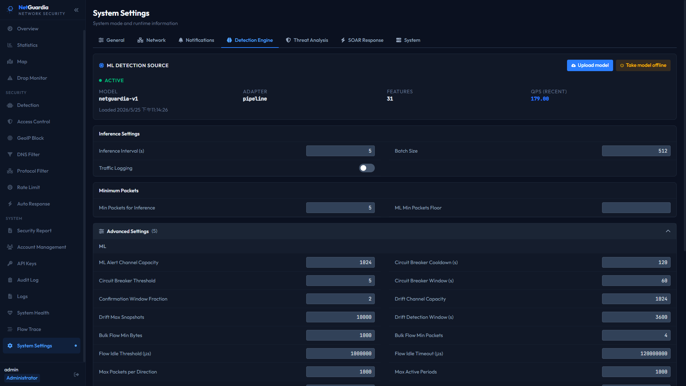Click the Flow Idle Threshold field
The height and width of the screenshot is (386, 686).
click(340, 353)
